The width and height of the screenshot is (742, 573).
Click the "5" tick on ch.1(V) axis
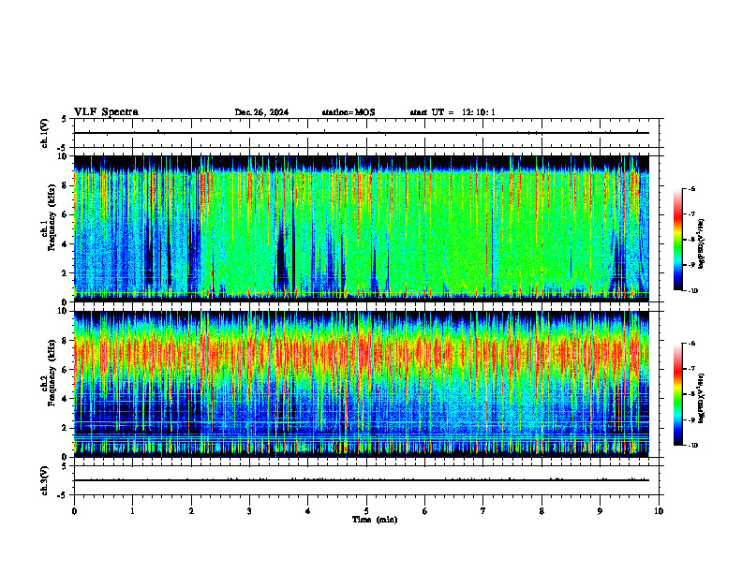(x=64, y=120)
